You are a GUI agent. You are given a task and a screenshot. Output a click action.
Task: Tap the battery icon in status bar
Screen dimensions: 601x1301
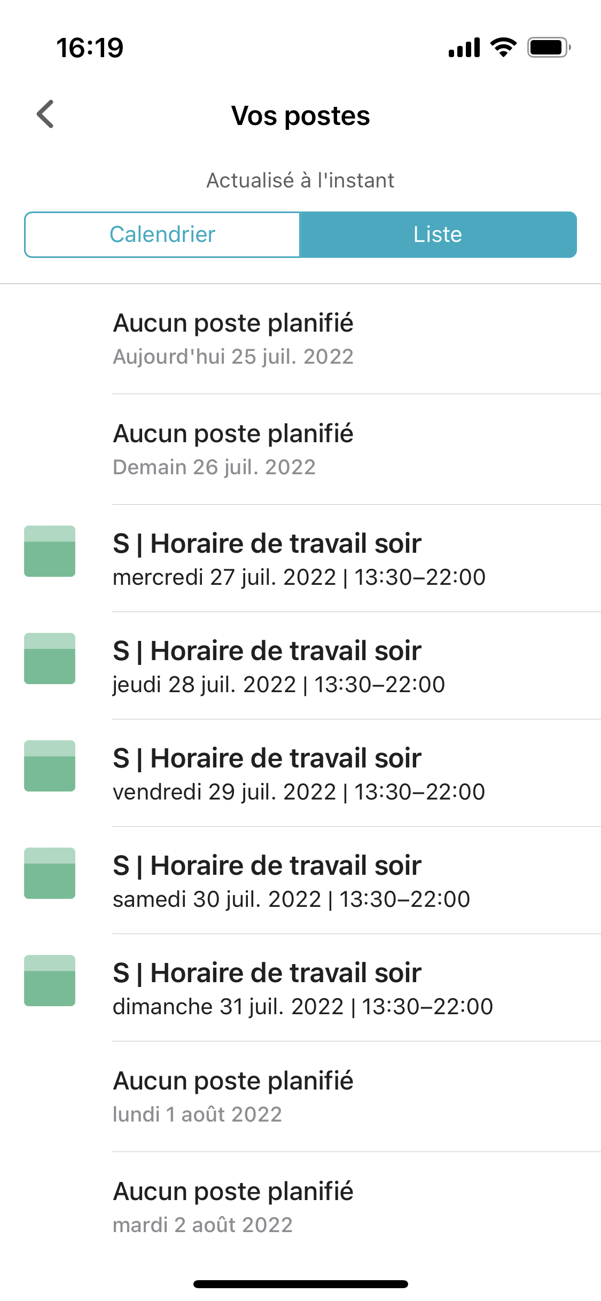(549, 48)
